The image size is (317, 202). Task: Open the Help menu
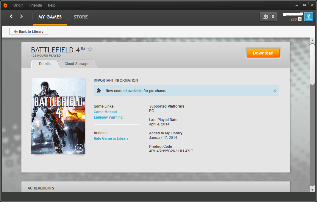51,5
